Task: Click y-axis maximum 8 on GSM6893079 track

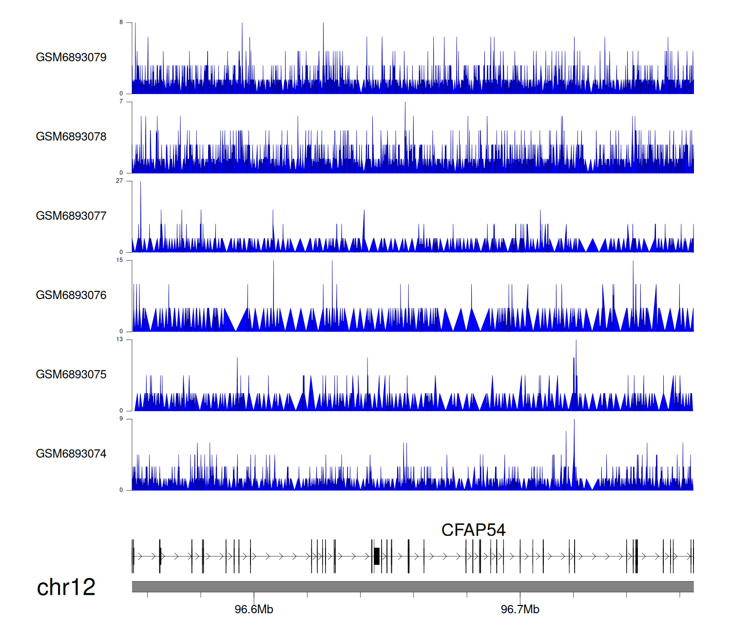Action: pyautogui.click(x=121, y=22)
